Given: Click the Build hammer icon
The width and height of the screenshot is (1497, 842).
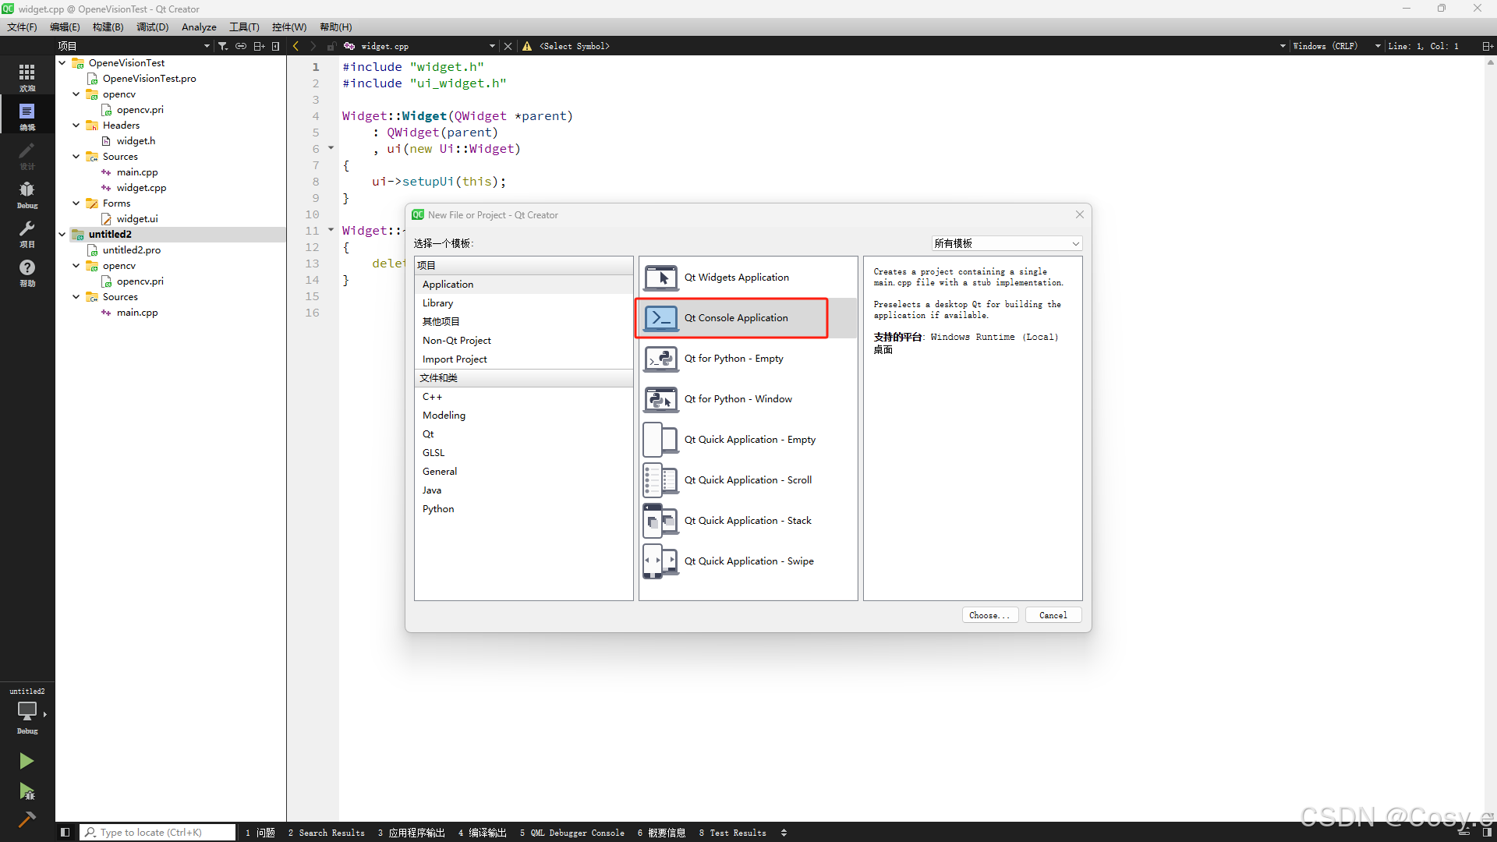Looking at the screenshot, I should 27,819.
